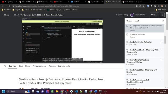
Task: Open the Learning tools tab
Action: pos(64,66)
